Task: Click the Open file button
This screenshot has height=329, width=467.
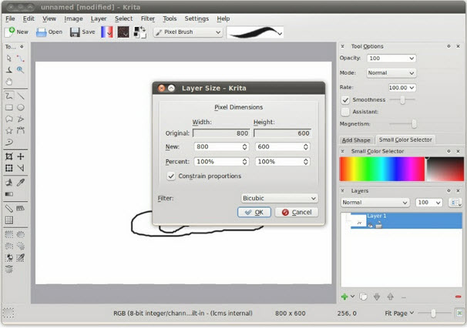Action: click(49, 32)
